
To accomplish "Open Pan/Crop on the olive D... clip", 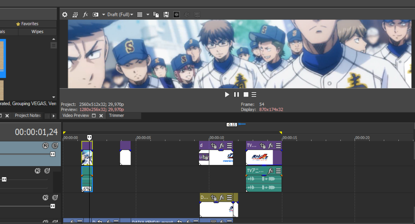I will (x=214, y=198).
